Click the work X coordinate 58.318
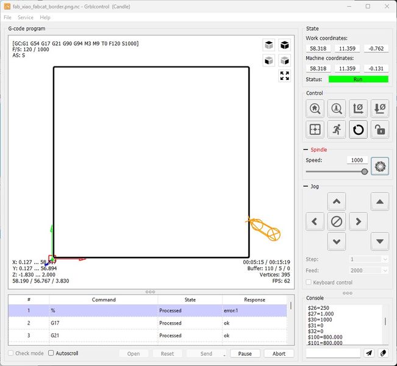This screenshot has height=366, width=397. point(318,48)
